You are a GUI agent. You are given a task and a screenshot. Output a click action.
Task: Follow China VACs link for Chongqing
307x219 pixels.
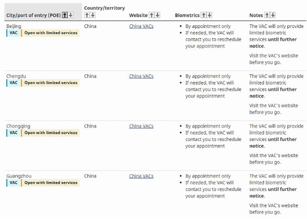141,126
